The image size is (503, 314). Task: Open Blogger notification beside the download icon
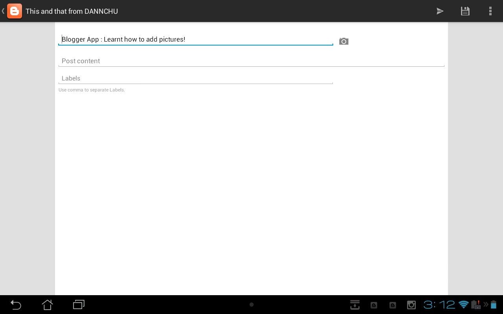coord(374,305)
